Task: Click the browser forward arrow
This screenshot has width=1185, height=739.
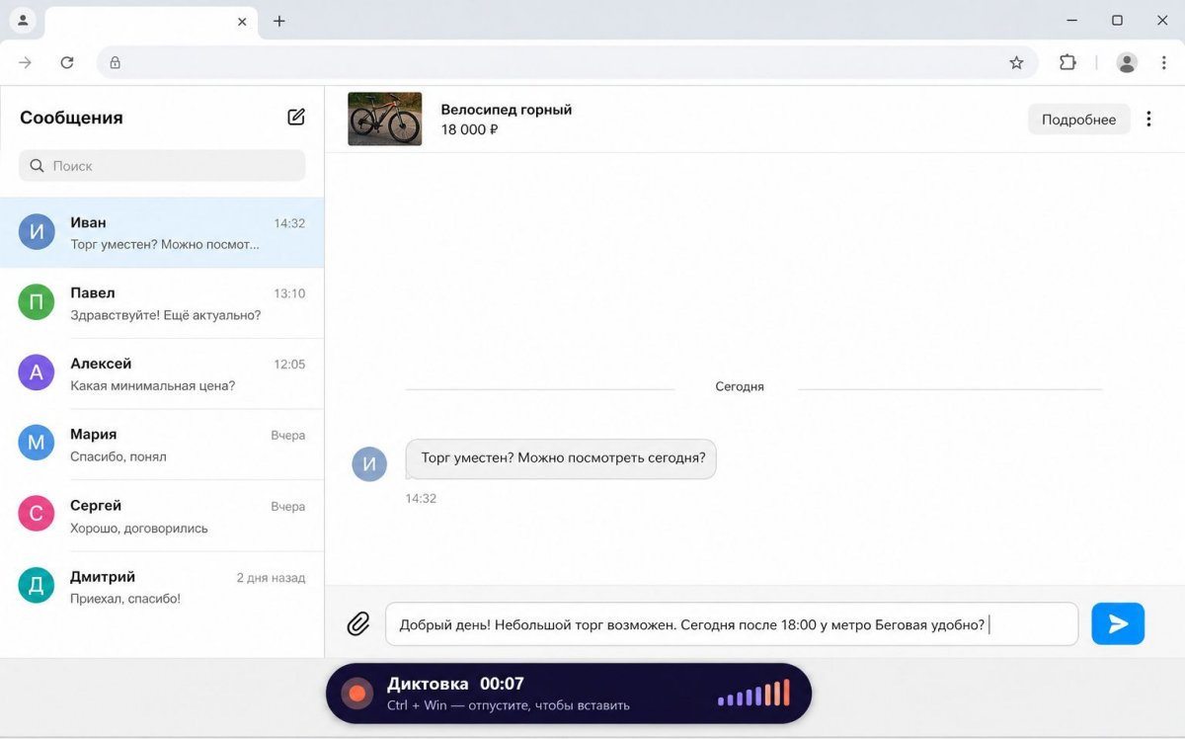Action: pos(26,62)
